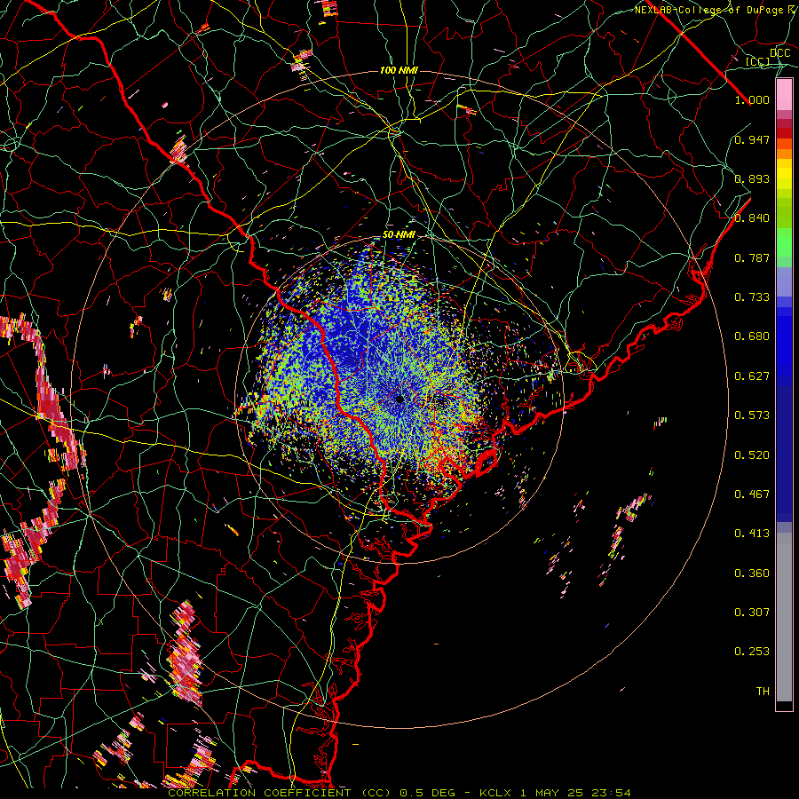Click the 50 NMI range ring label
This screenshot has width=799, height=799.
(x=399, y=235)
